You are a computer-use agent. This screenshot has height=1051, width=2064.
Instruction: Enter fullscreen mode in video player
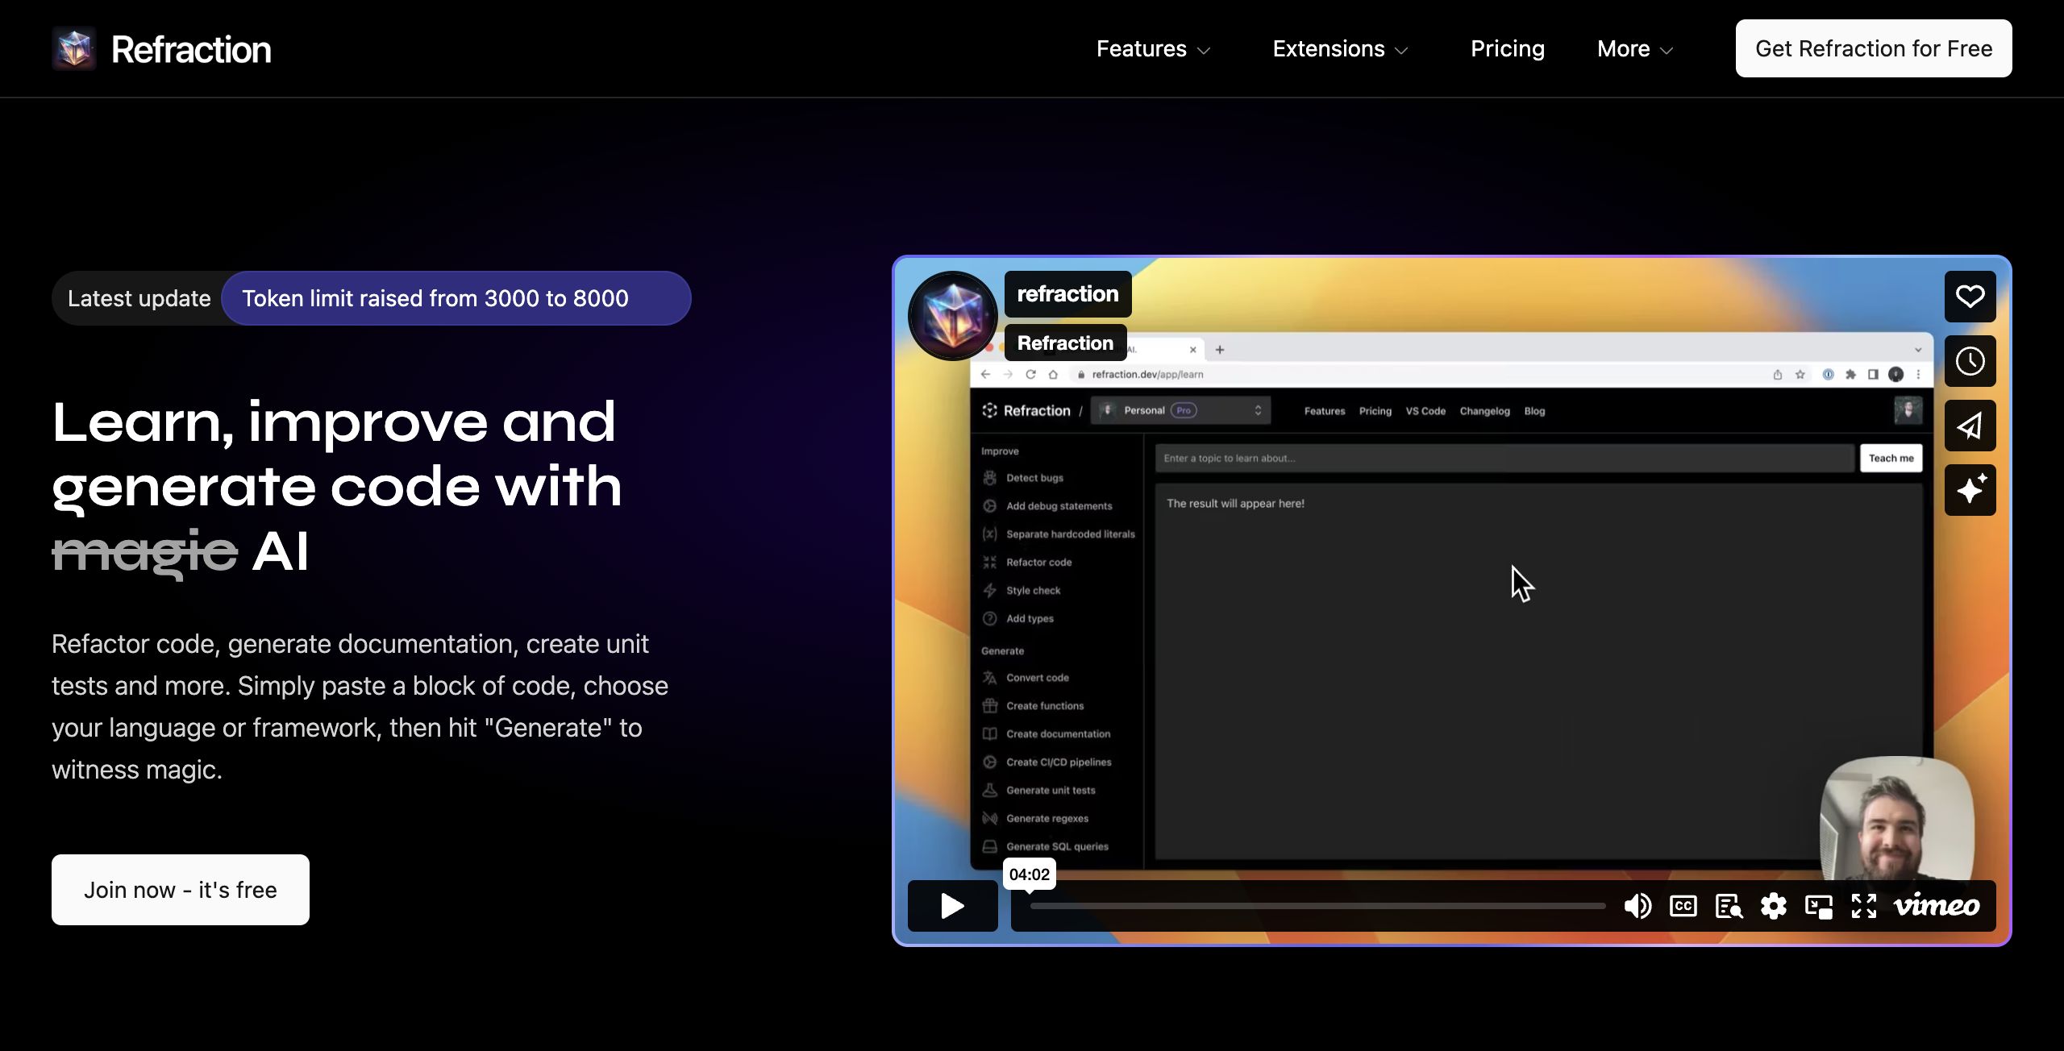pos(1863,906)
